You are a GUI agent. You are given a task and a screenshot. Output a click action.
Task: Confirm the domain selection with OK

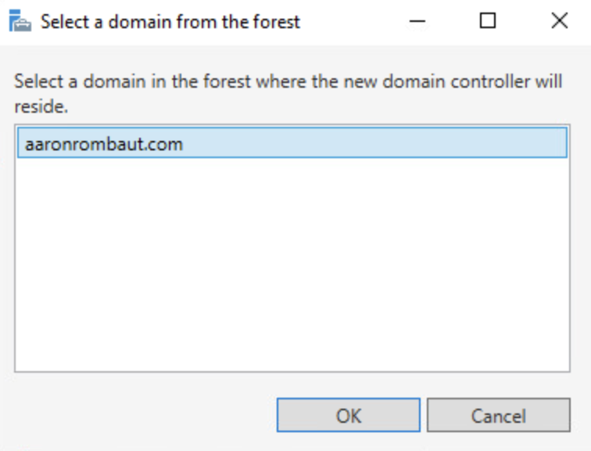348,415
